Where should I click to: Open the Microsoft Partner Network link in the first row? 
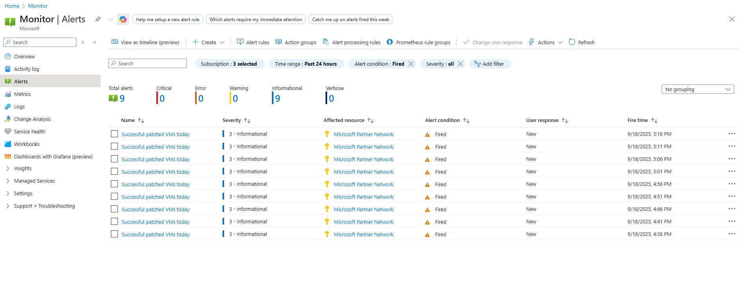tap(364, 134)
